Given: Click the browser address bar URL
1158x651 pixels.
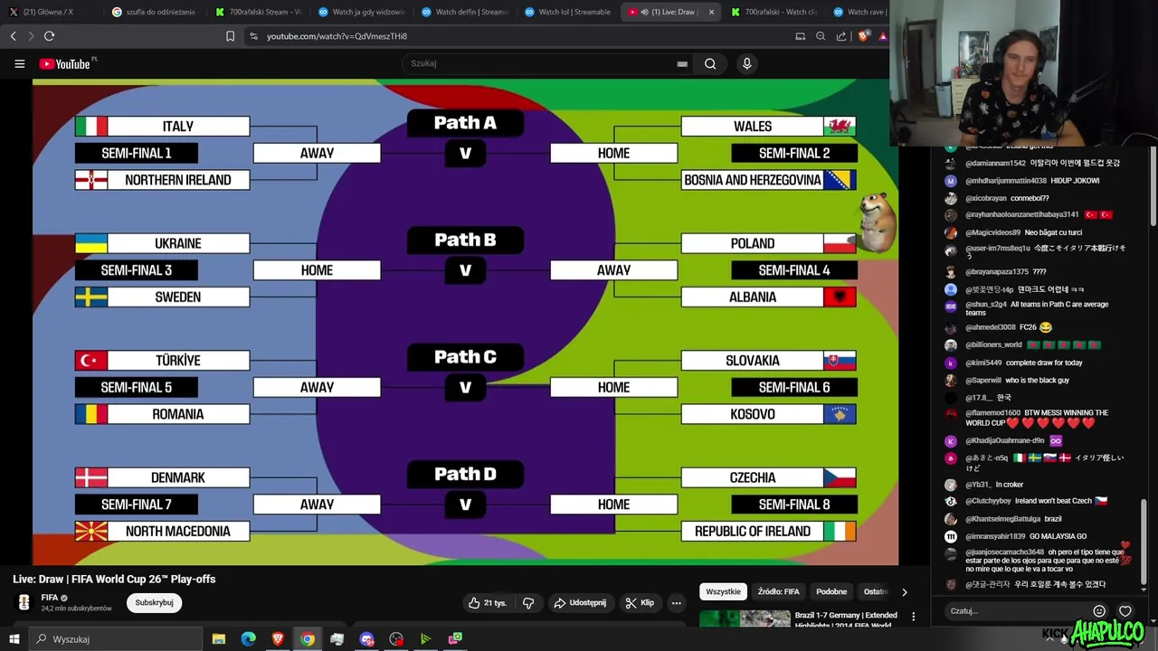Looking at the screenshot, I should pos(337,36).
